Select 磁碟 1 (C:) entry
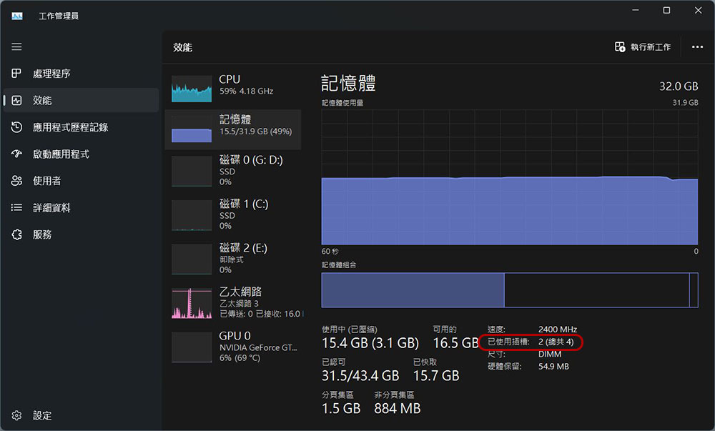 (233, 214)
